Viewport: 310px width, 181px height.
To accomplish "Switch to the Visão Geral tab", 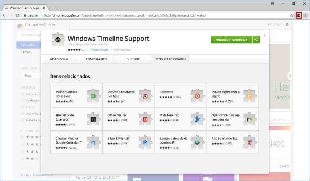I will coord(59,59).
